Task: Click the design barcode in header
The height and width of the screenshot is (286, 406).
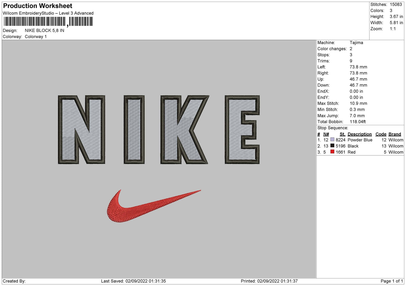Action: click(48, 22)
